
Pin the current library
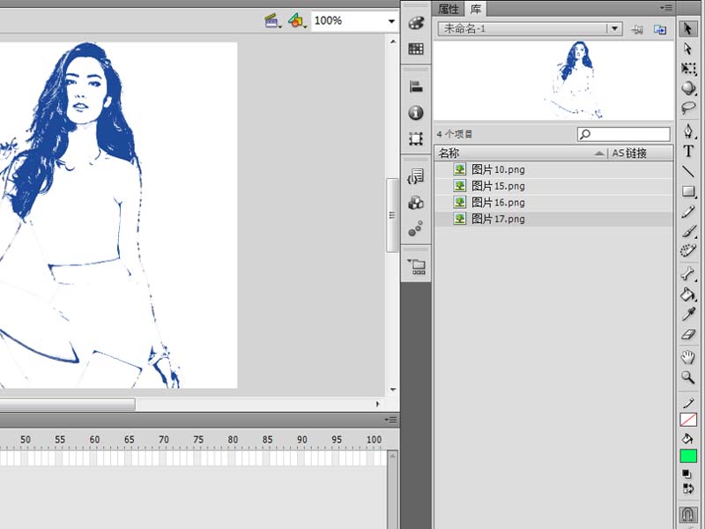click(636, 30)
